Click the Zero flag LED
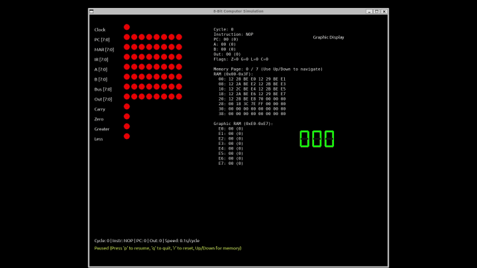477x268 pixels. [127, 116]
